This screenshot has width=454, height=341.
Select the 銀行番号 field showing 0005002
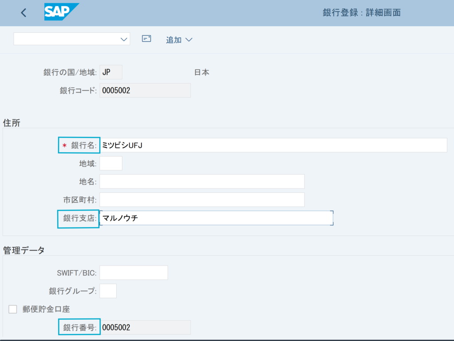[x=145, y=327]
